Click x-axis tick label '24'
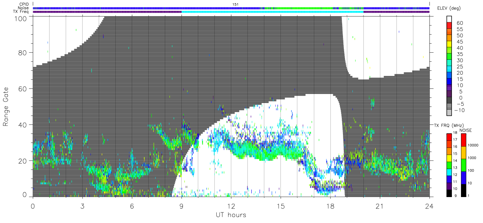Viewport: 483px width, 223px height. pyautogui.click(x=429, y=206)
